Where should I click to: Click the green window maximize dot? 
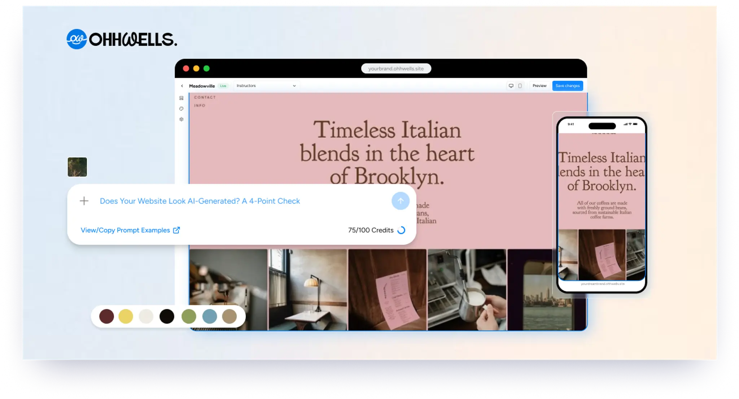(x=206, y=69)
